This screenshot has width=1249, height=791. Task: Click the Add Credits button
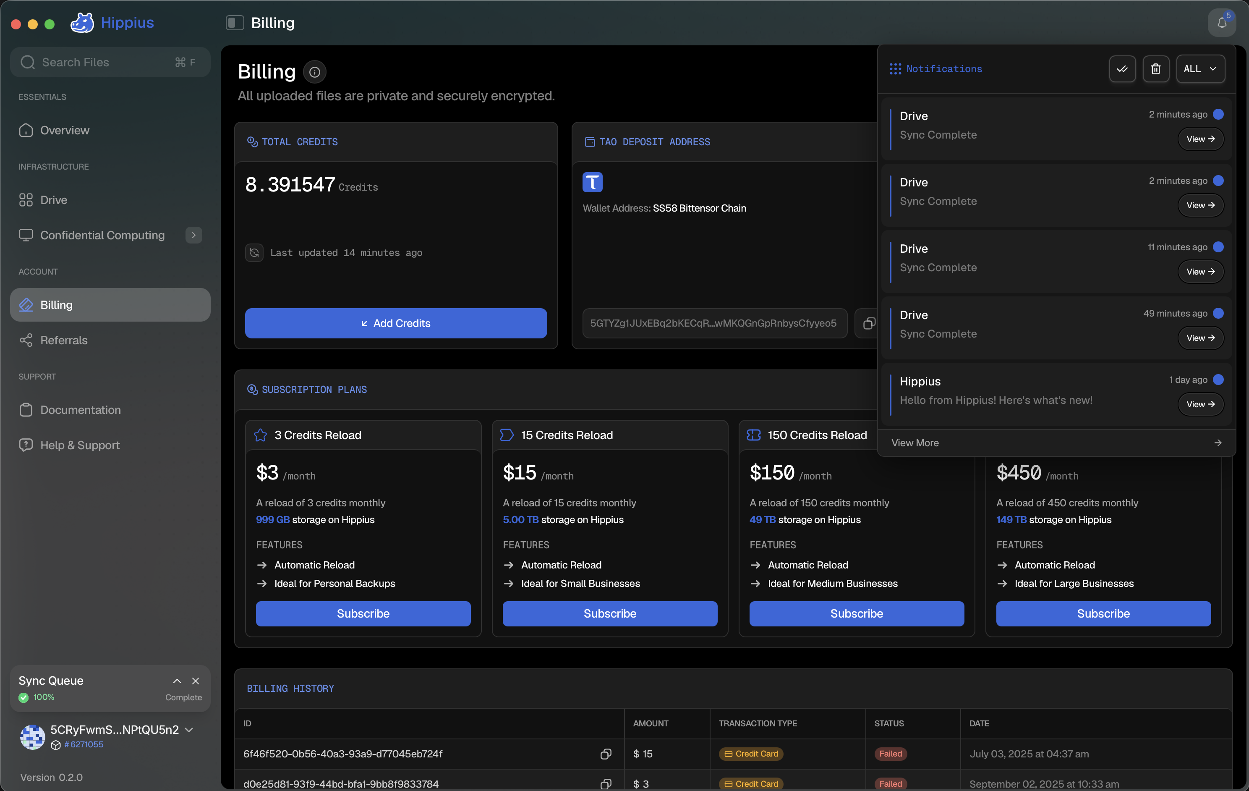point(396,323)
